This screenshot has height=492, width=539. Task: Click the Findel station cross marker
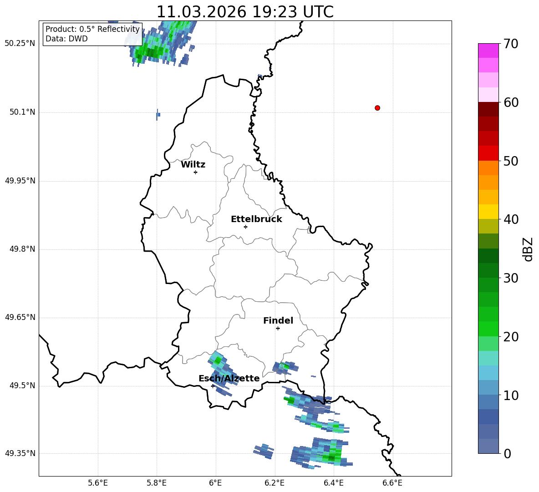(x=278, y=329)
